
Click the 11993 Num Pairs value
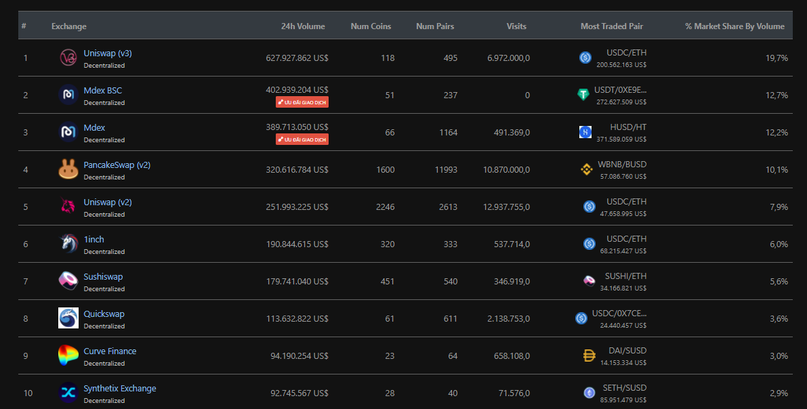click(446, 170)
